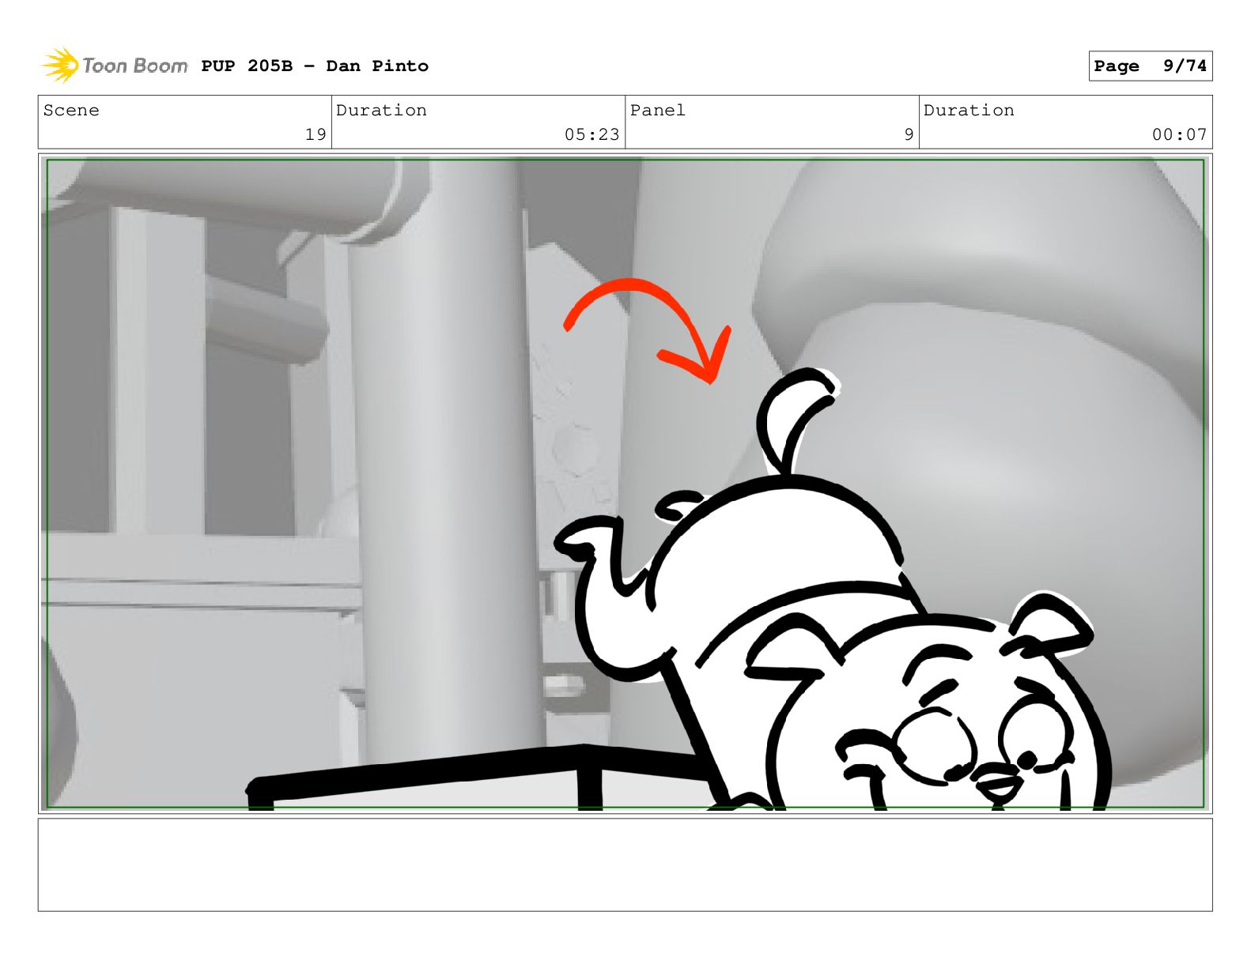Screen dimensions: 1251x968
Task: Select the panel number "9"
Action: [x=909, y=134]
